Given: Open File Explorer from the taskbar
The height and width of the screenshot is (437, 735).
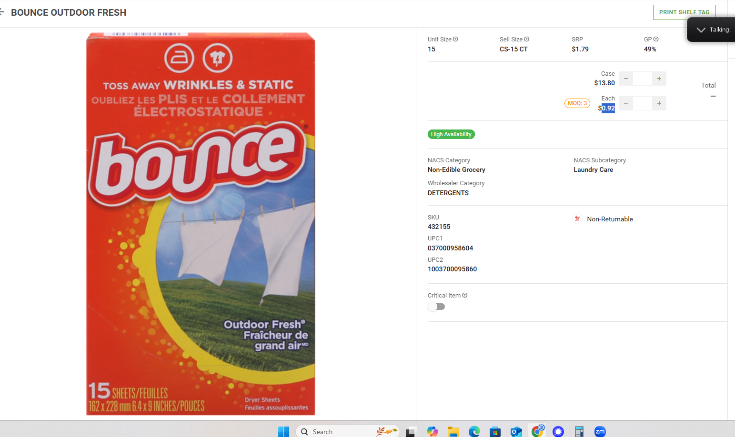Looking at the screenshot, I should click(x=453, y=431).
